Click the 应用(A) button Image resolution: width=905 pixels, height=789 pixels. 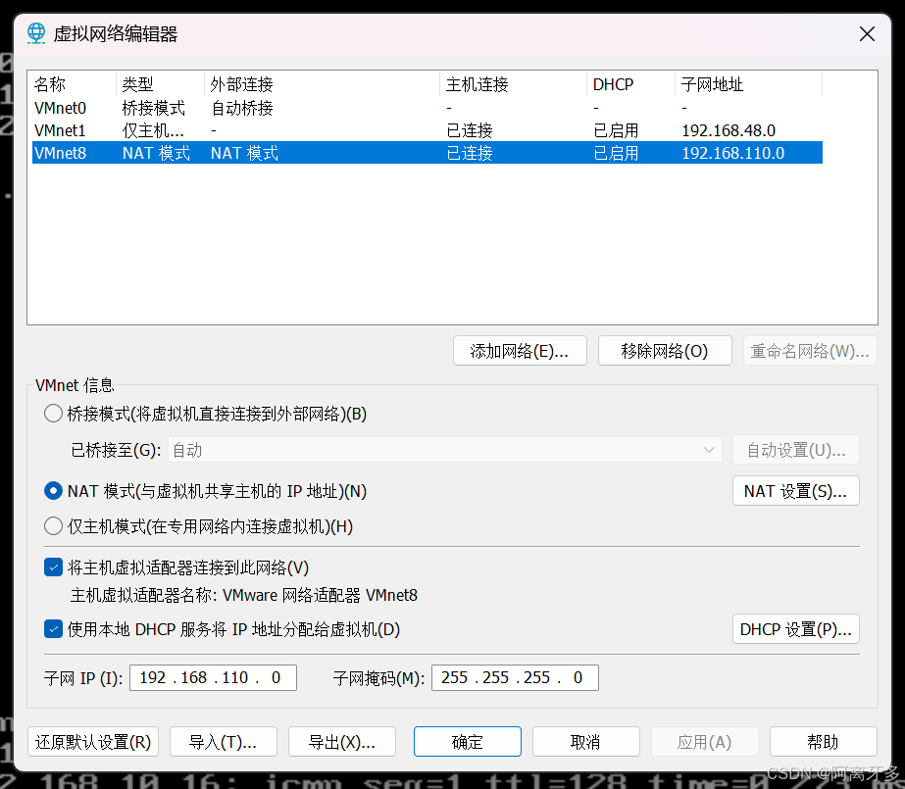pos(704,742)
